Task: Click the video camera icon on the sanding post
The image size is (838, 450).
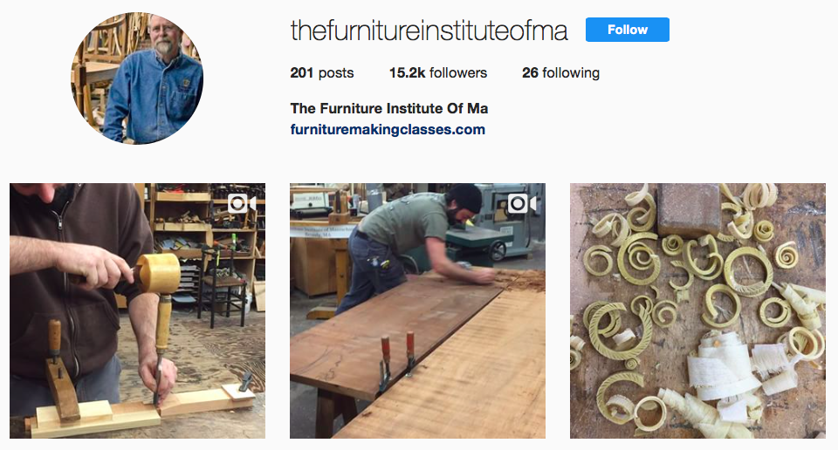Action: (522, 203)
